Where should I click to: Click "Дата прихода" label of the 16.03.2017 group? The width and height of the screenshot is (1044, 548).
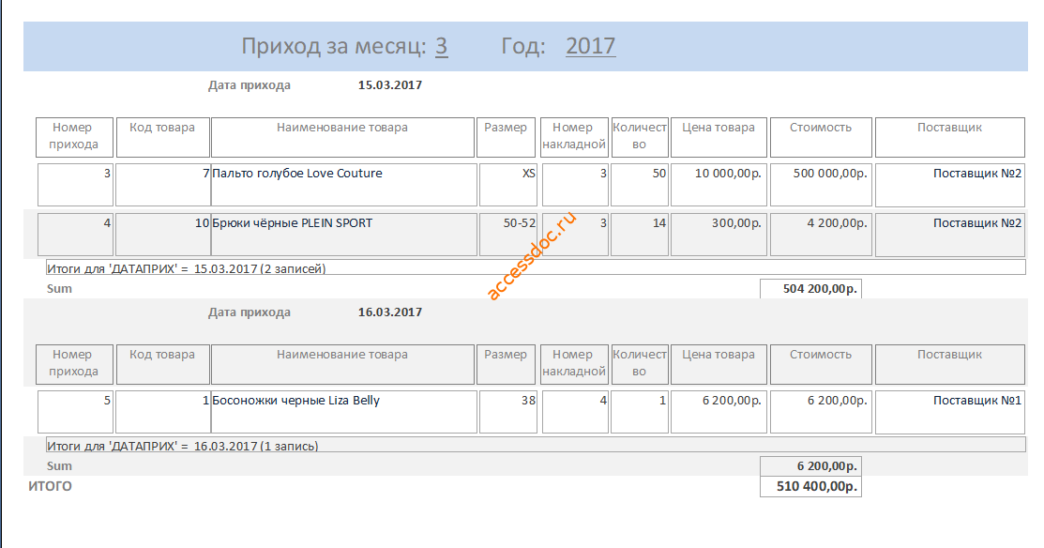pos(249,312)
